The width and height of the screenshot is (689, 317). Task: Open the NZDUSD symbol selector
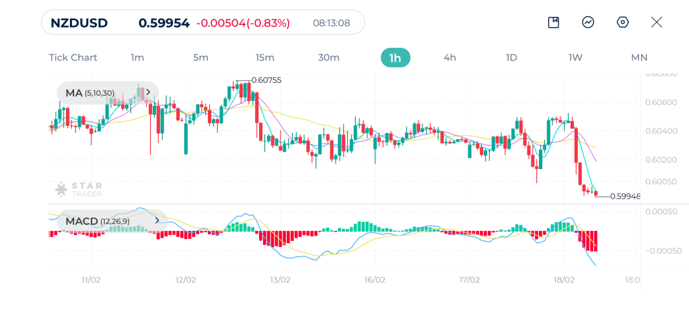(x=79, y=23)
